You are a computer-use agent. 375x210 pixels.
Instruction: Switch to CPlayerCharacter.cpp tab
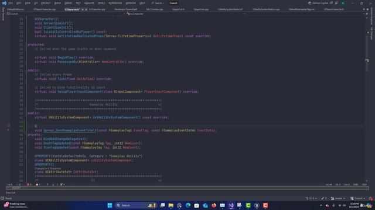pos(45,9)
